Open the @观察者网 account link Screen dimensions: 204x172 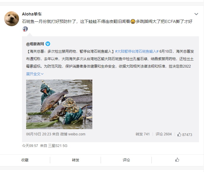(35, 44)
